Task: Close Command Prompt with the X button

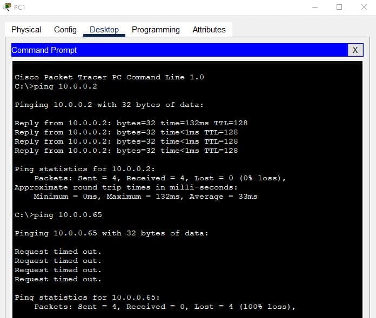Action: pos(354,50)
